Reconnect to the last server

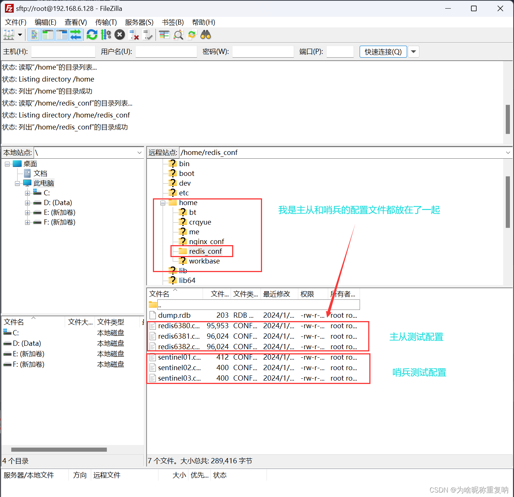point(148,35)
